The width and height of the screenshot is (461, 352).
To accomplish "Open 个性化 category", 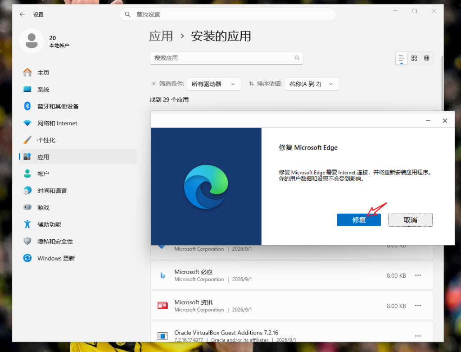I will [78, 140].
